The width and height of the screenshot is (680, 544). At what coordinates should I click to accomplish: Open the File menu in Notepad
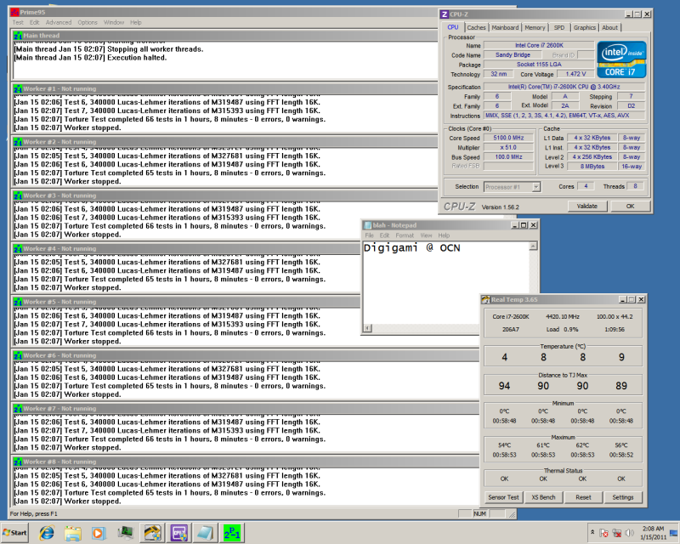[369, 235]
